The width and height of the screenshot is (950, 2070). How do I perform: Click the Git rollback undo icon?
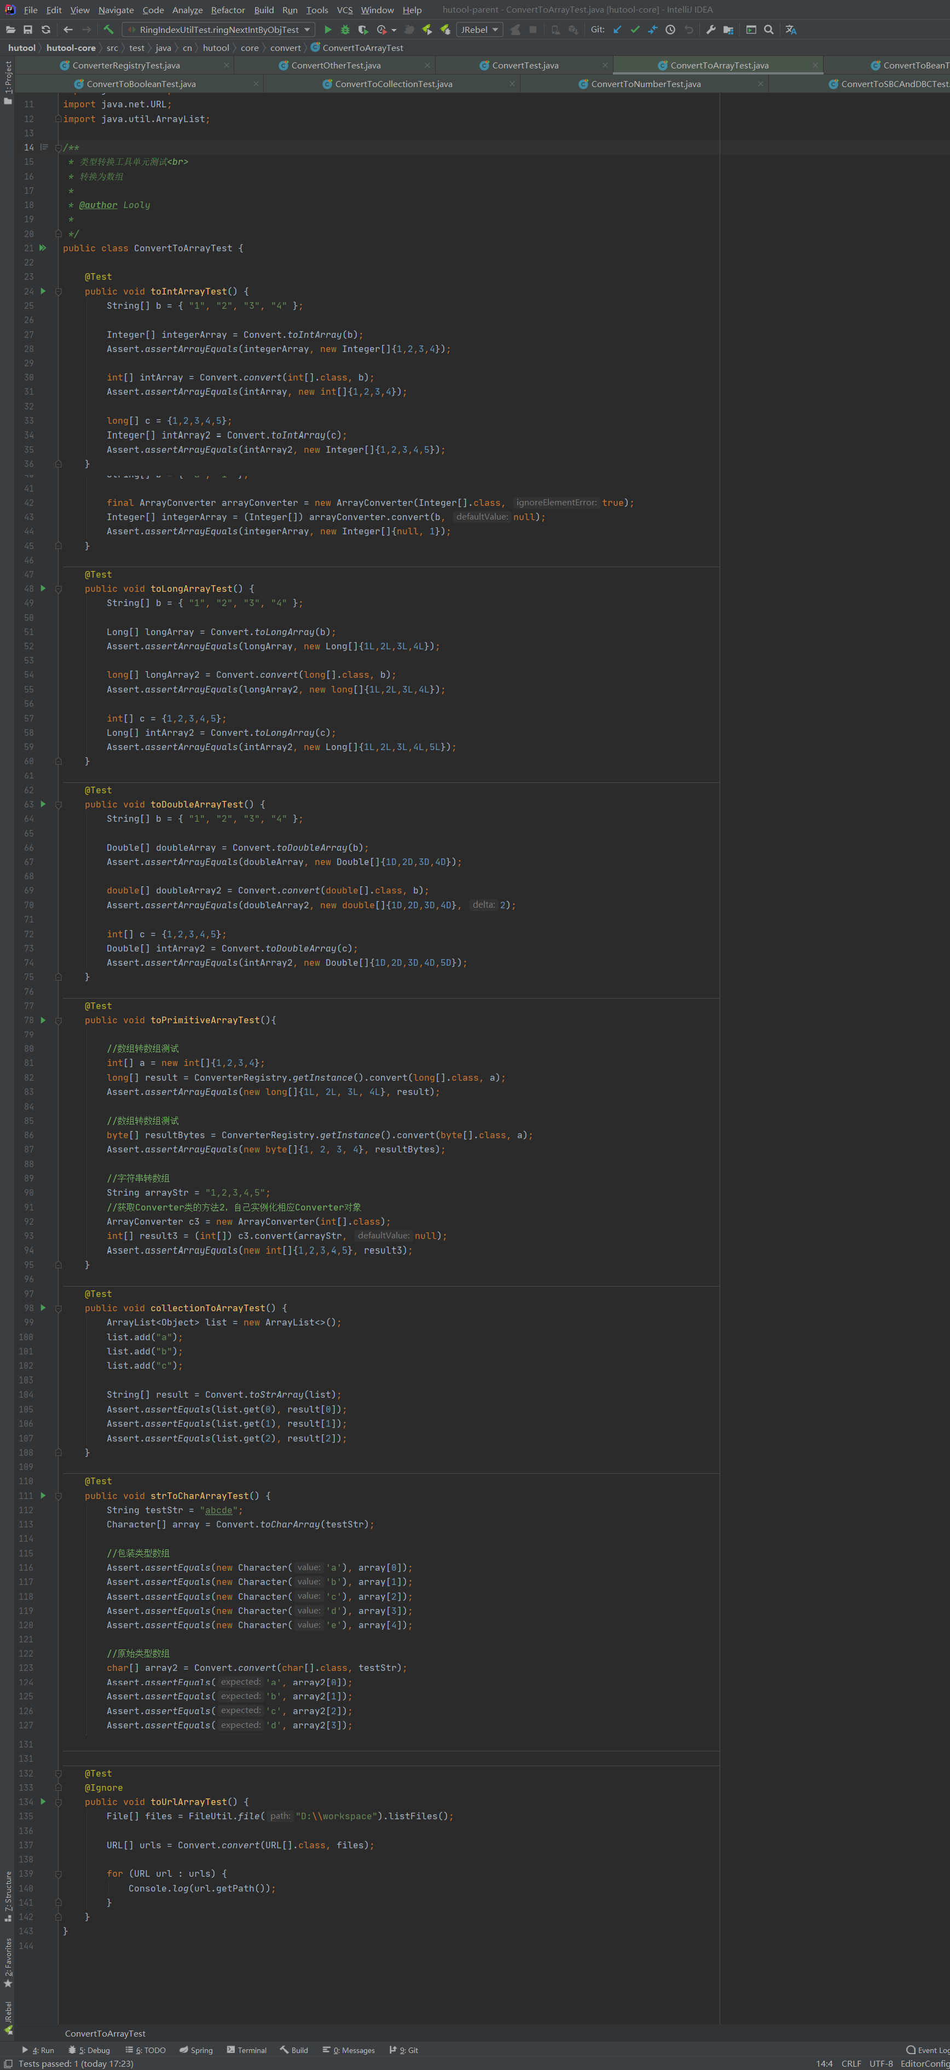(x=688, y=30)
